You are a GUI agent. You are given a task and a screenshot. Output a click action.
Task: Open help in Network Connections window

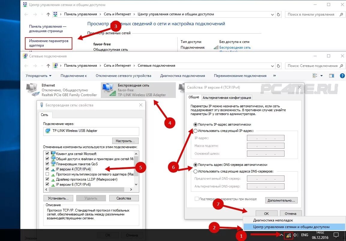[342, 76]
